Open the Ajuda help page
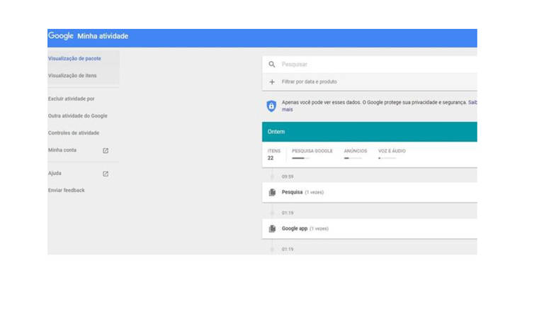 pyautogui.click(x=55, y=173)
